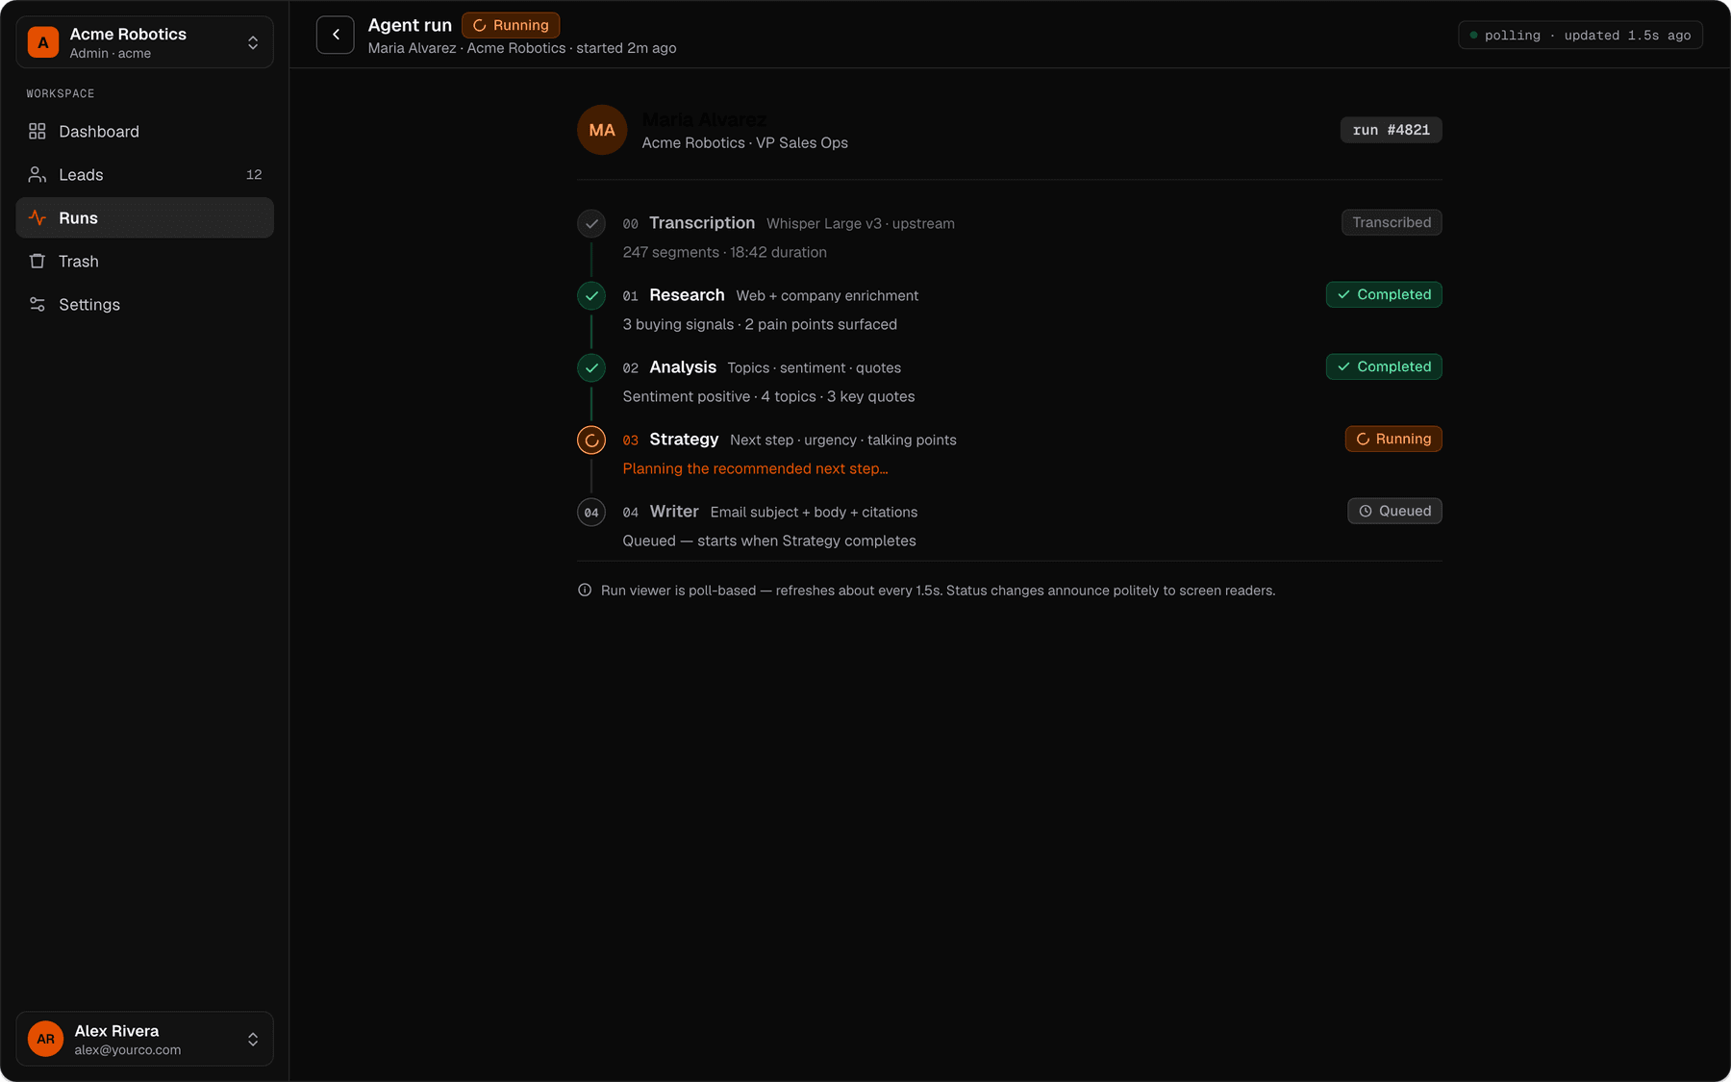The image size is (1731, 1082).
Task: Click the spinner icon in Strategy Running badge
Action: click(1363, 439)
